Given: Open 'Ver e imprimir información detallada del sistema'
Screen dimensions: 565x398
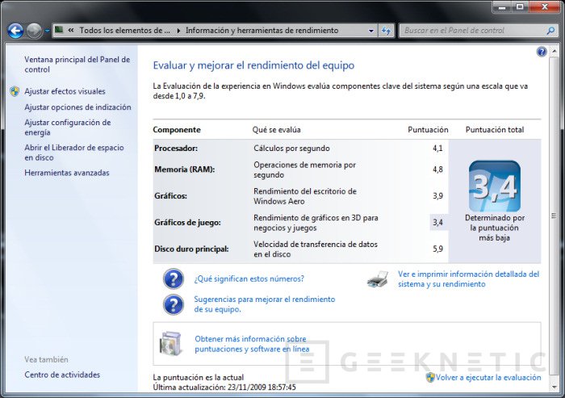Looking at the screenshot, I should (468, 279).
